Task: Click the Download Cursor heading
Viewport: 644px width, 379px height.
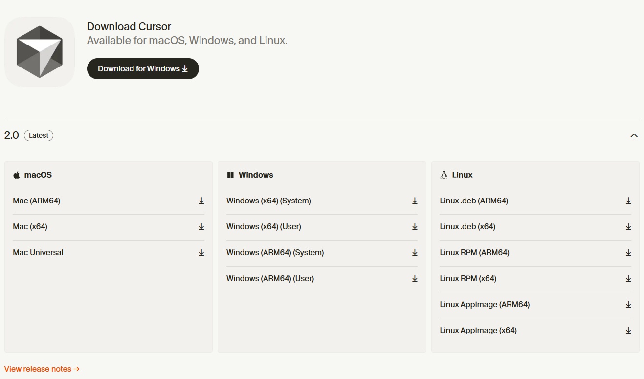Action: [x=129, y=27]
